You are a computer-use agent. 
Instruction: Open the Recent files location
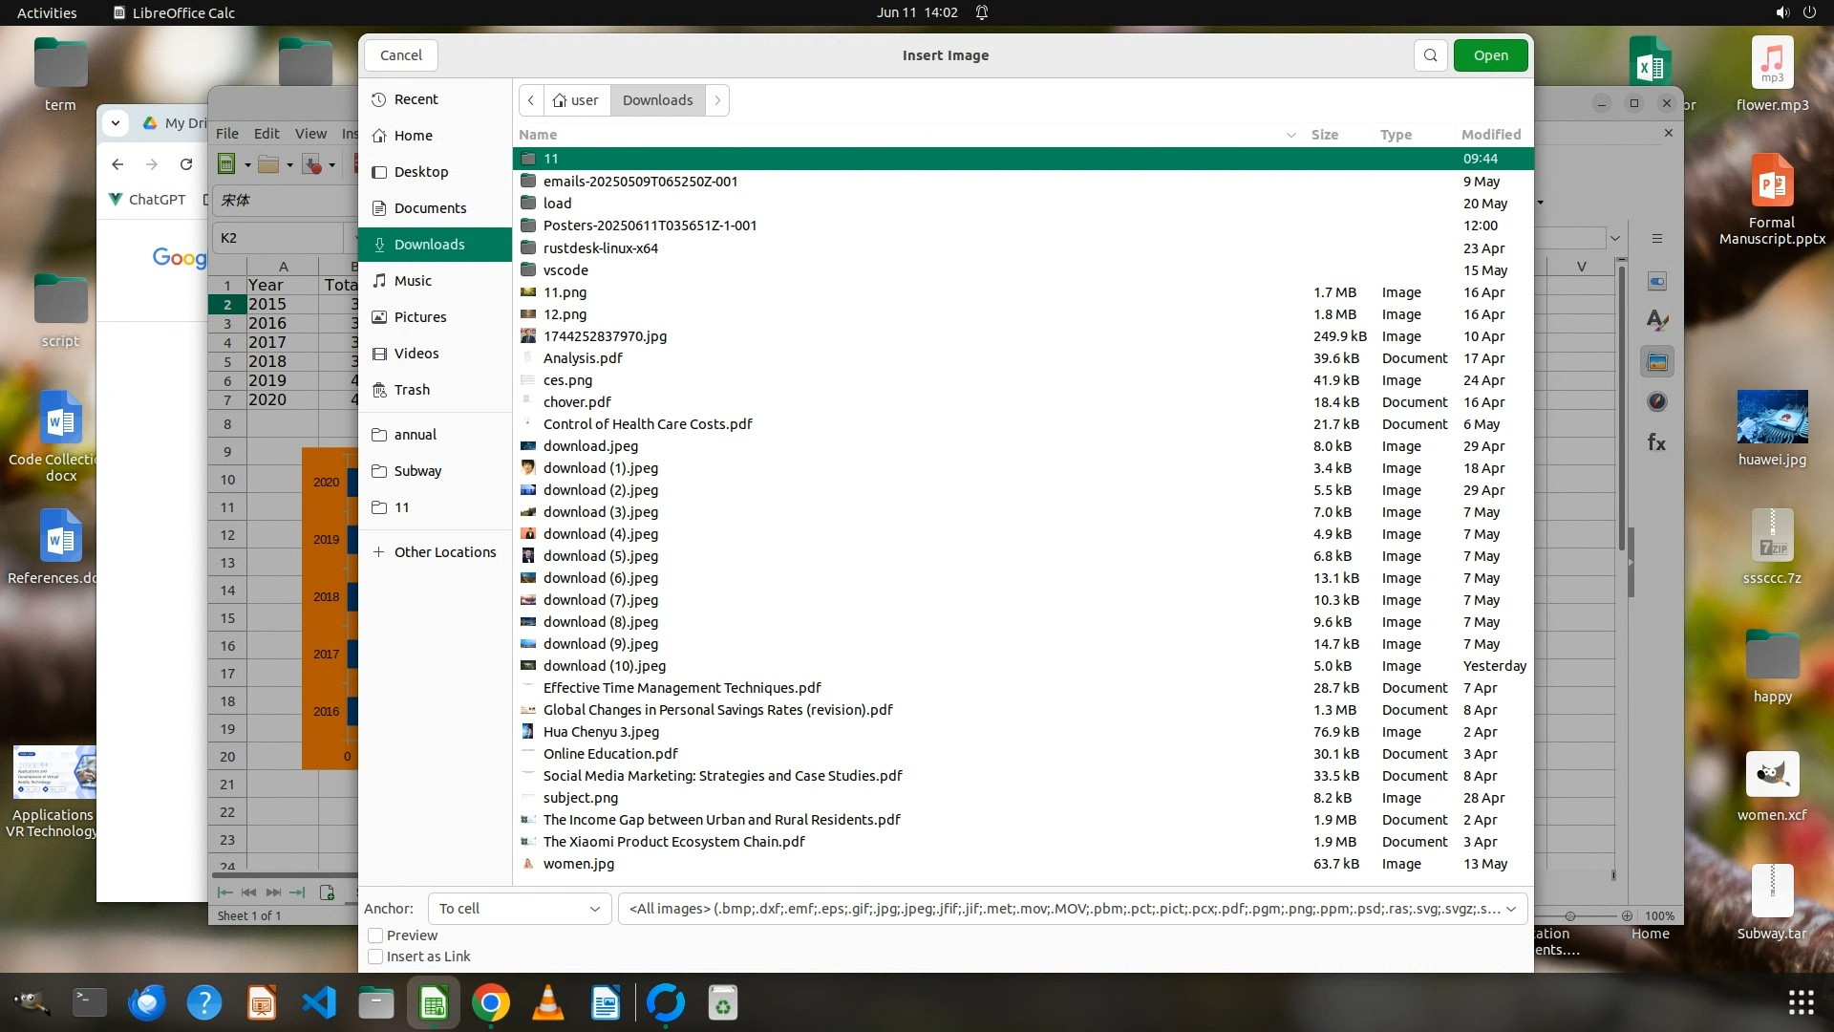416,99
